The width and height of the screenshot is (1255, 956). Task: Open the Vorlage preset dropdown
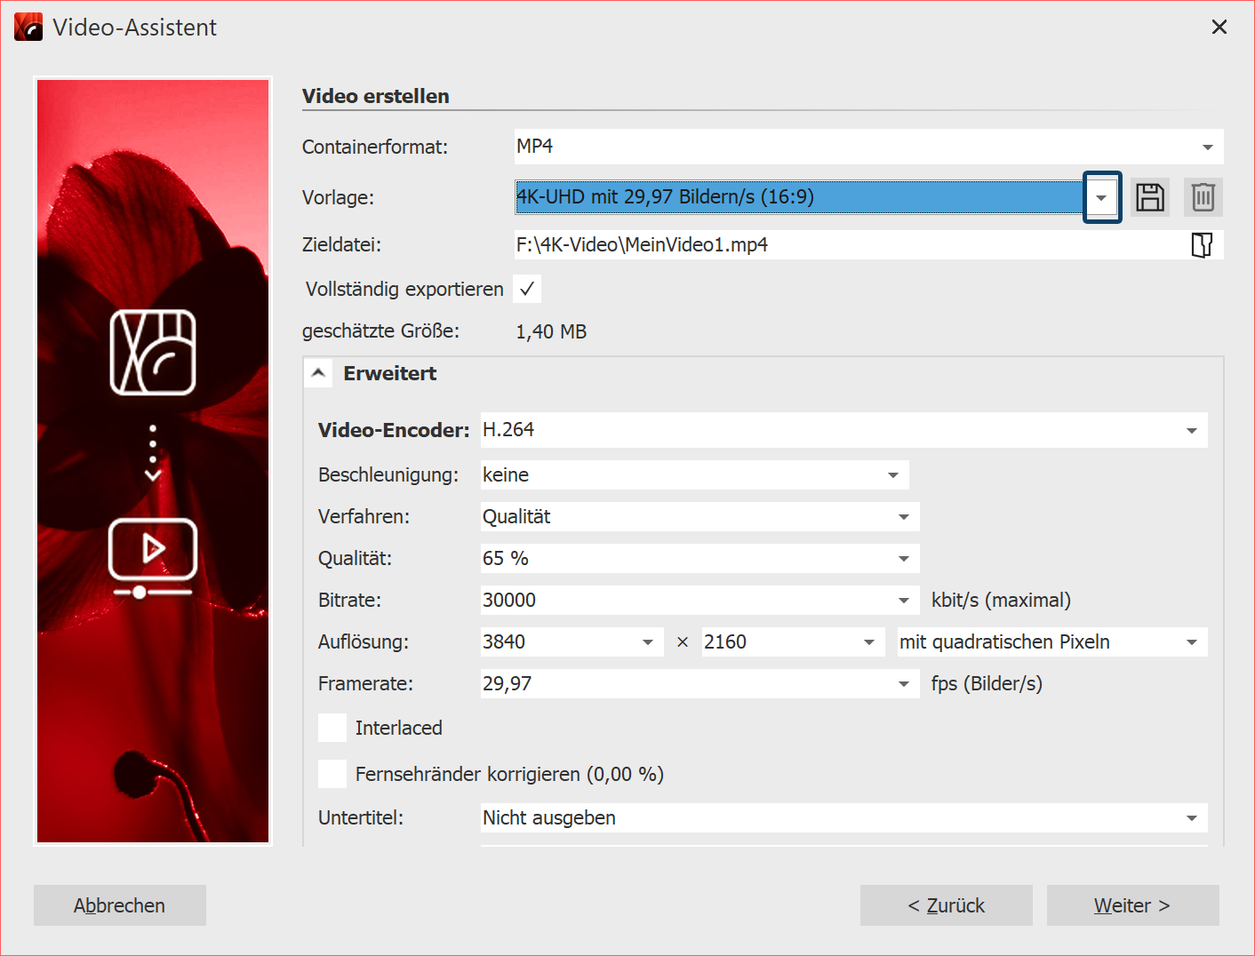point(1101,196)
